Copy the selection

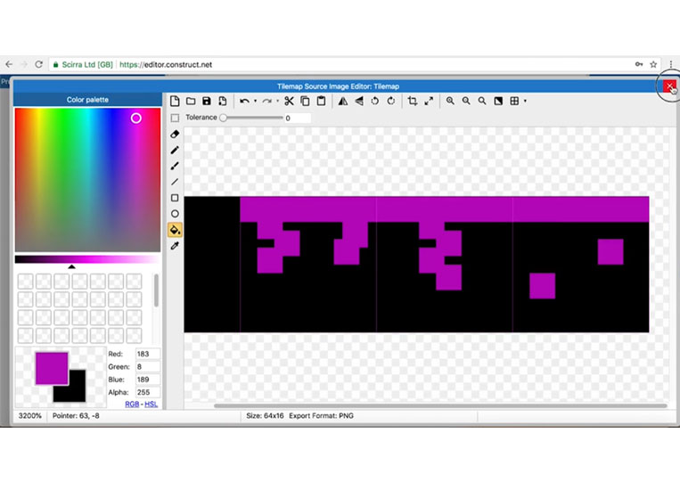point(306,101)
